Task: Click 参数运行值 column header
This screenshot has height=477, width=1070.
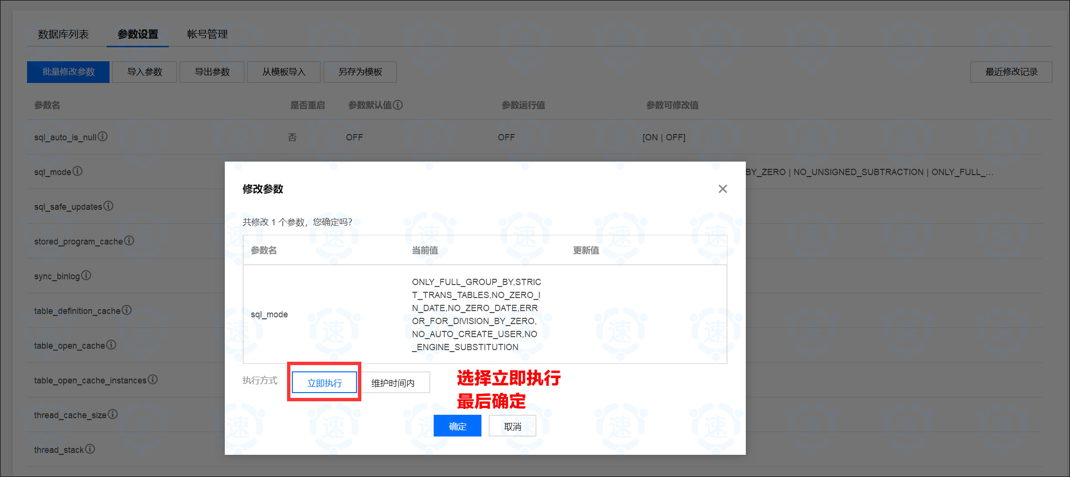Action: (x=523, y=105)
